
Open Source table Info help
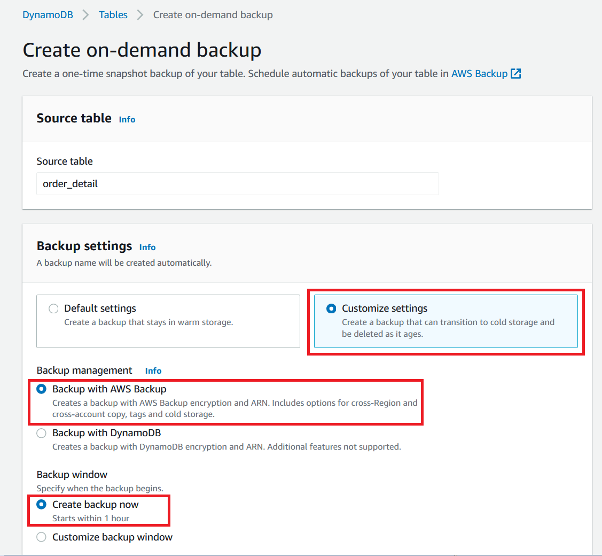tap(127, 119)
